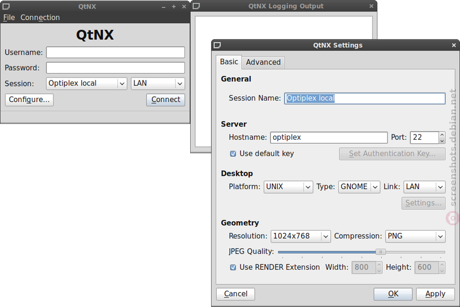Screen dimensions: 460x307
Task: Open the Connection menu in QtNX
Action: [40, 18]
